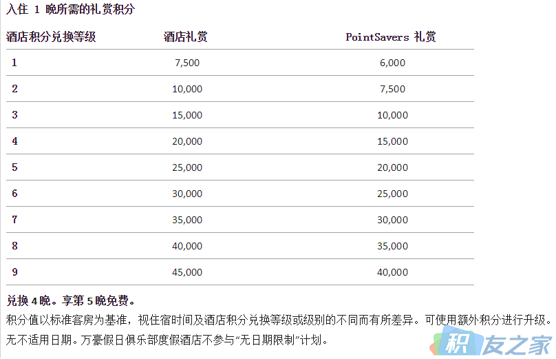Click "10,000" in the level 2 row
This screenshot has width=556, height=359.
(x=187, y=89)
